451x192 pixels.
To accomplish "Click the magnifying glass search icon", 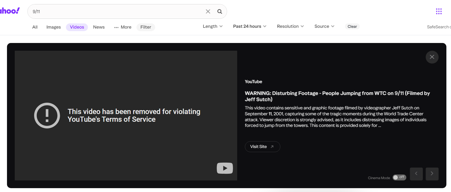I will pyautogui.click(x=220, y=11).
